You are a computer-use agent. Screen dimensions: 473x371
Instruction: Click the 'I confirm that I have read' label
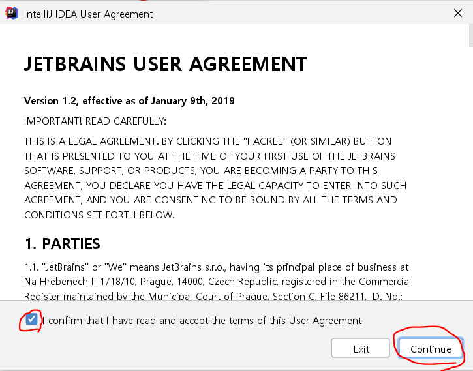[x=202, y=320]
